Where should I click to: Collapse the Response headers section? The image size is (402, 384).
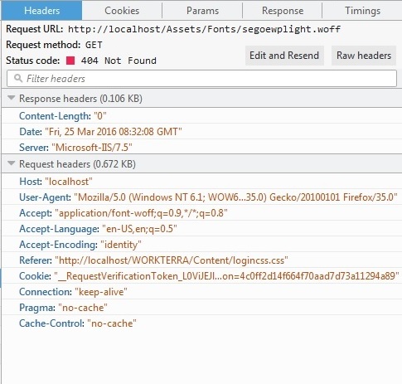tap(12, 98)
